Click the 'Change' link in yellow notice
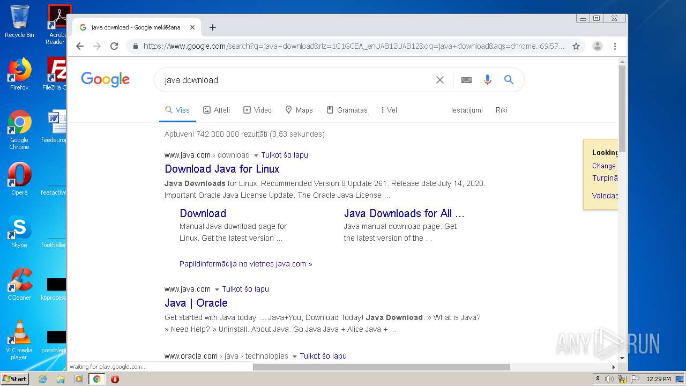 (x=604, y=166)
